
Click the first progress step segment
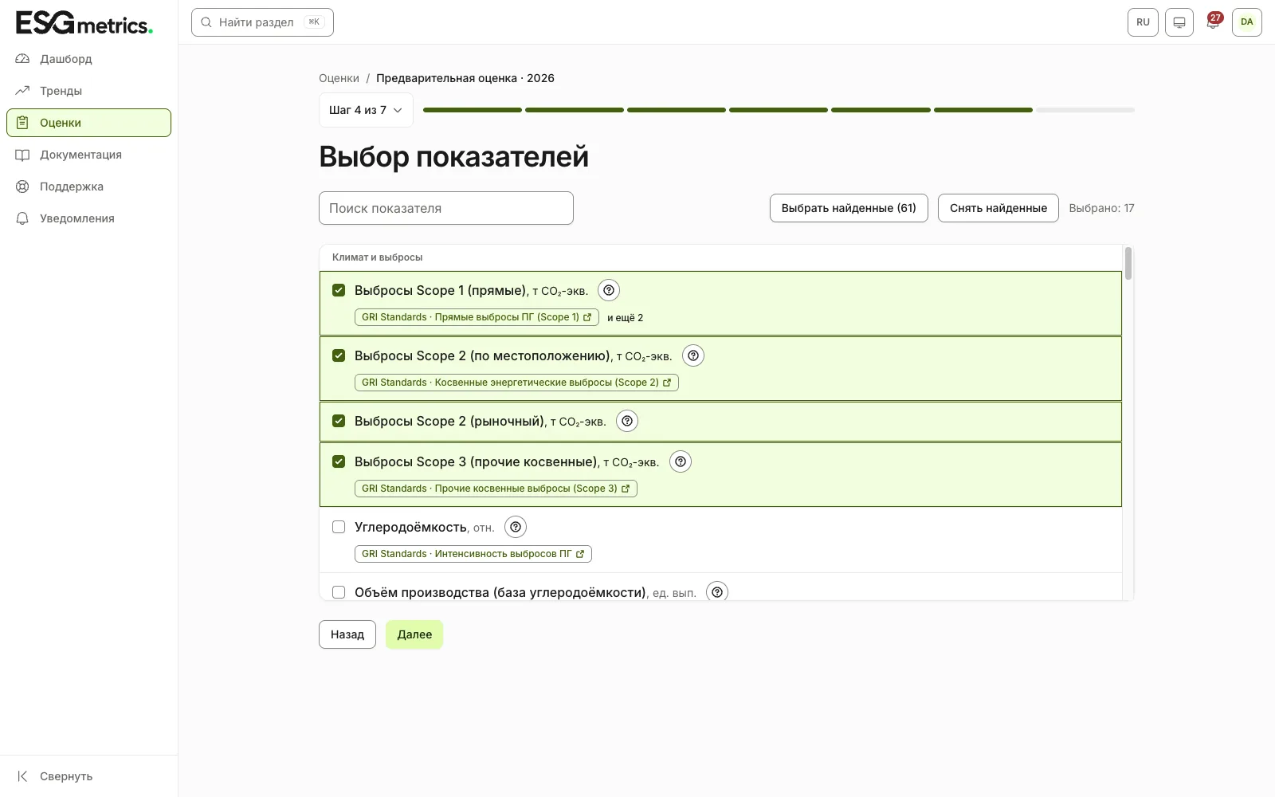[x=473, y=110]
